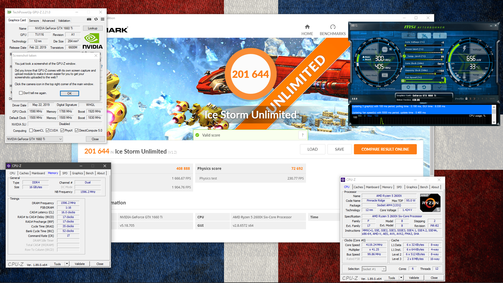Toggle the Auto fan speed button
The height and width of the screenshot is (283, 503).
click(443, 83)
